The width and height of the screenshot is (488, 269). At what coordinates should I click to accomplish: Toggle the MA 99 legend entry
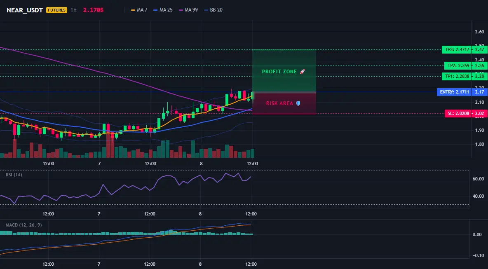[188, 10]
